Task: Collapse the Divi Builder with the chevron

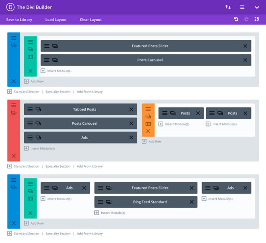Action: coord(257,7)
